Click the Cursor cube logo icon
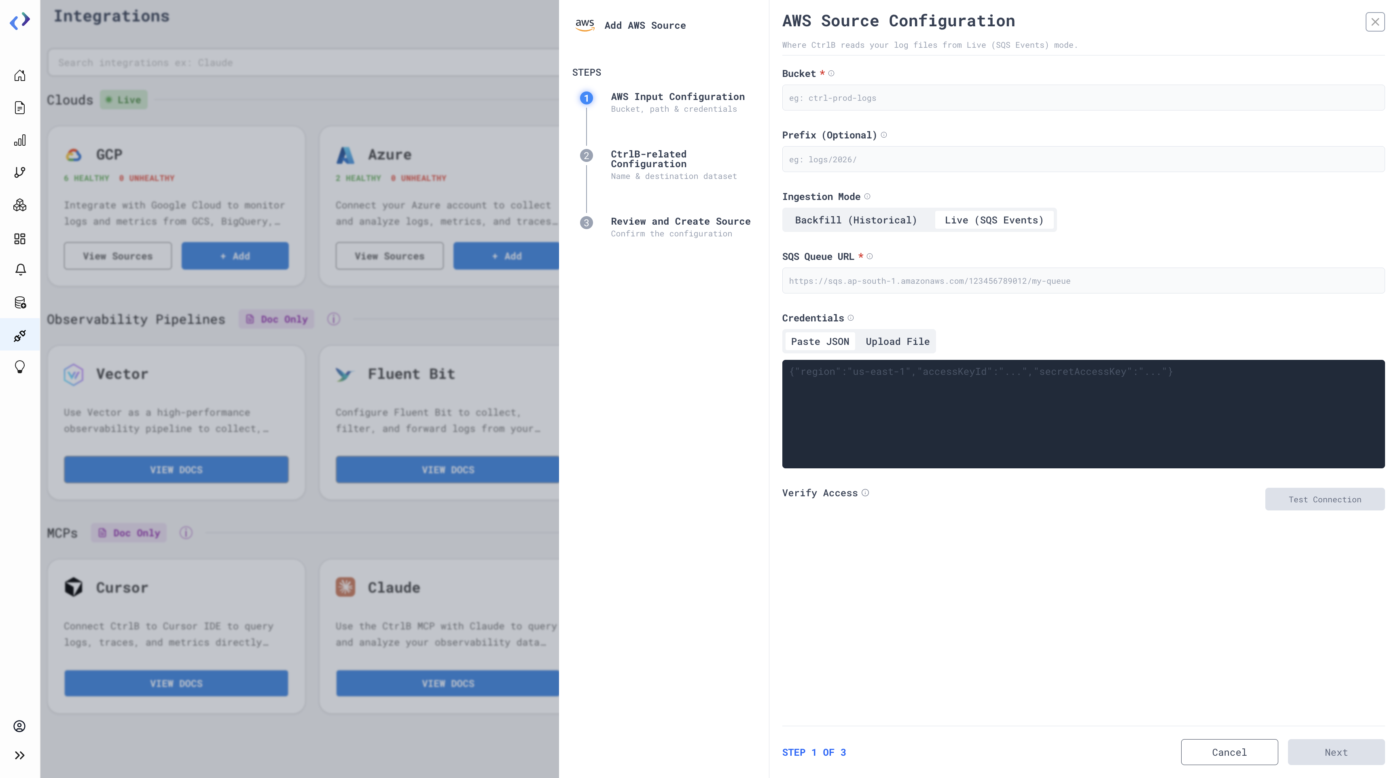Viewport: 1398px width, 778px height. pyautogui.click(x=74, y=587)
